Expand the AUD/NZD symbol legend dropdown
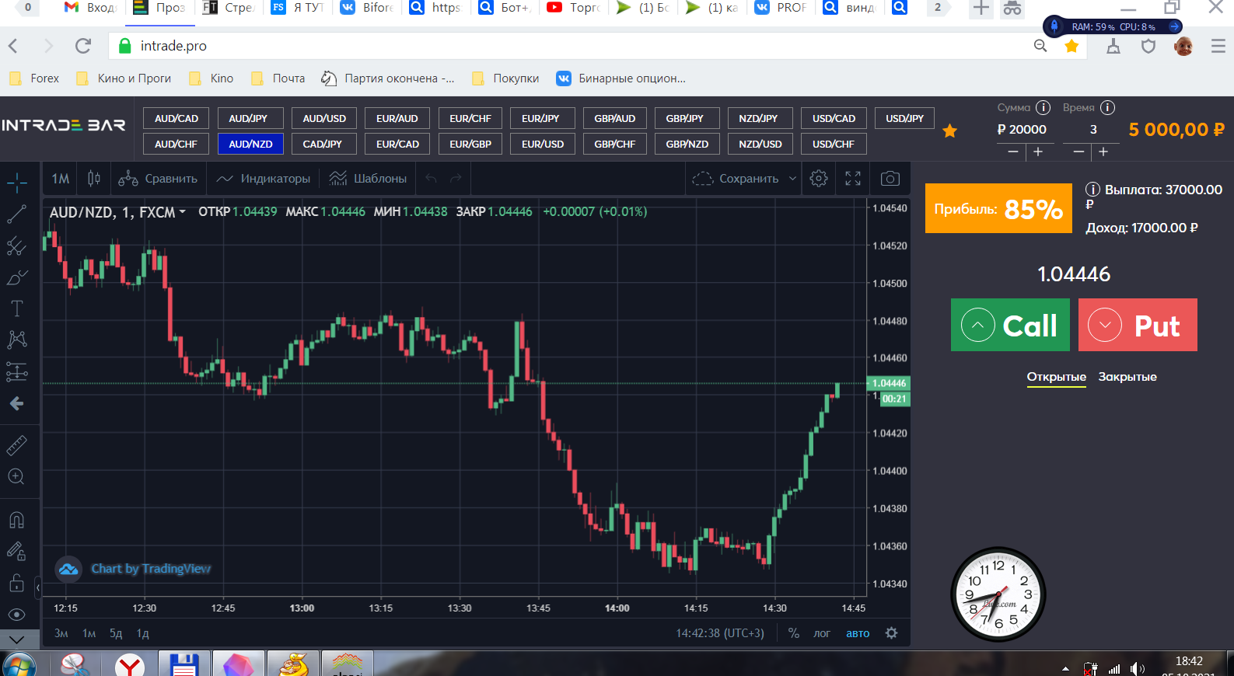1234x676 pixels. coord(183,212)
